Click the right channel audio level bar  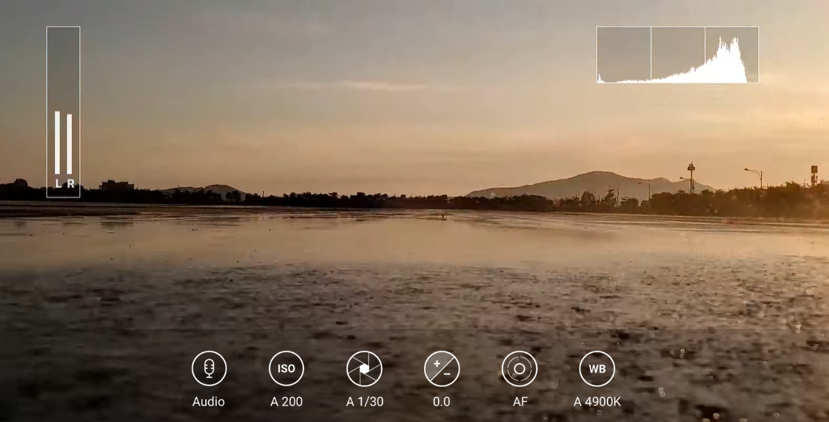tap(69, 144)
